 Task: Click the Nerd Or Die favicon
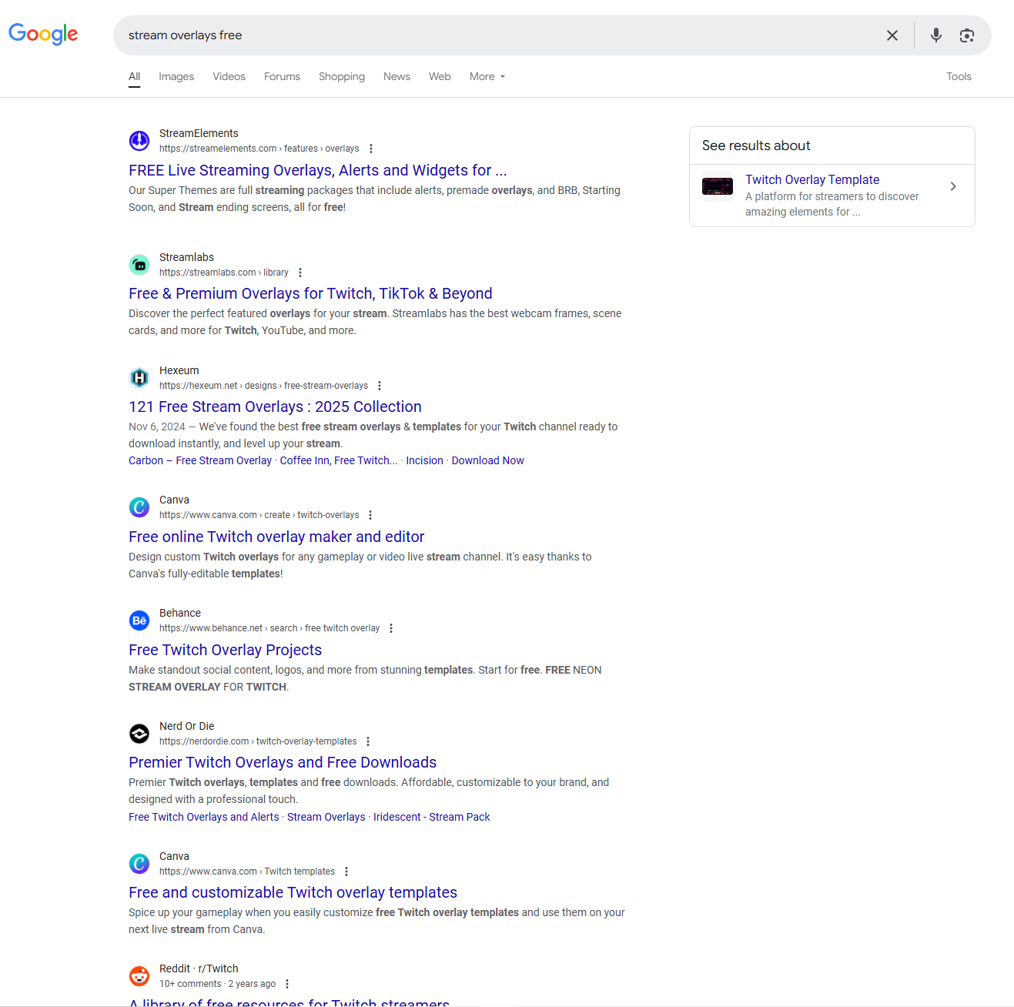click(x=139, y=734)
